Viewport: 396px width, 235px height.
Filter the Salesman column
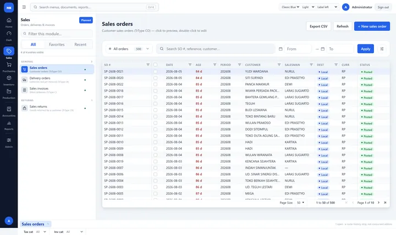[311, 65]
